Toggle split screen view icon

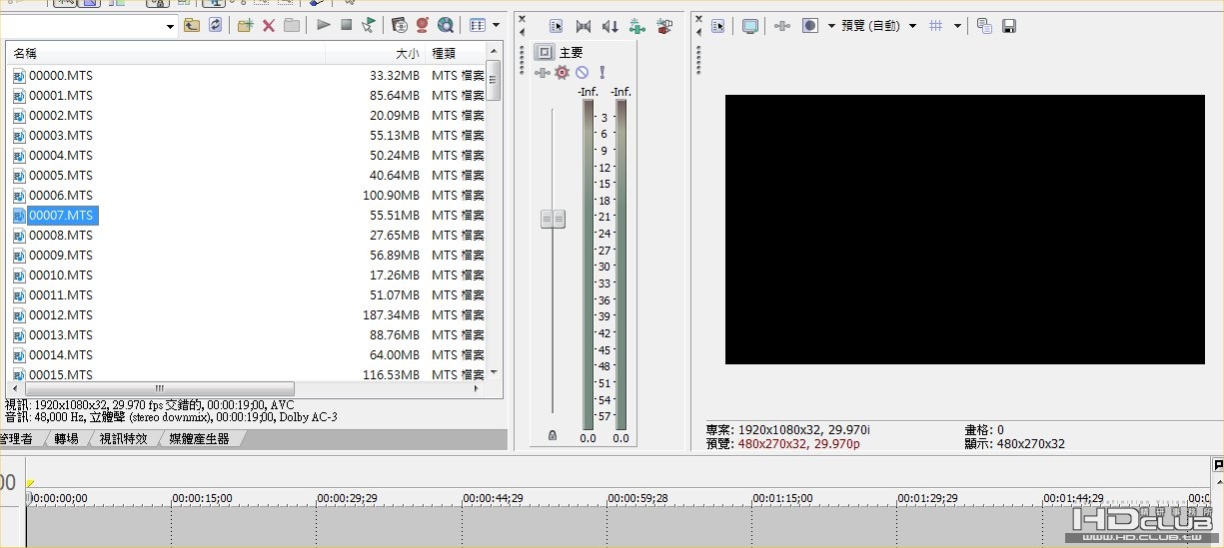click(x=810, y=26)
